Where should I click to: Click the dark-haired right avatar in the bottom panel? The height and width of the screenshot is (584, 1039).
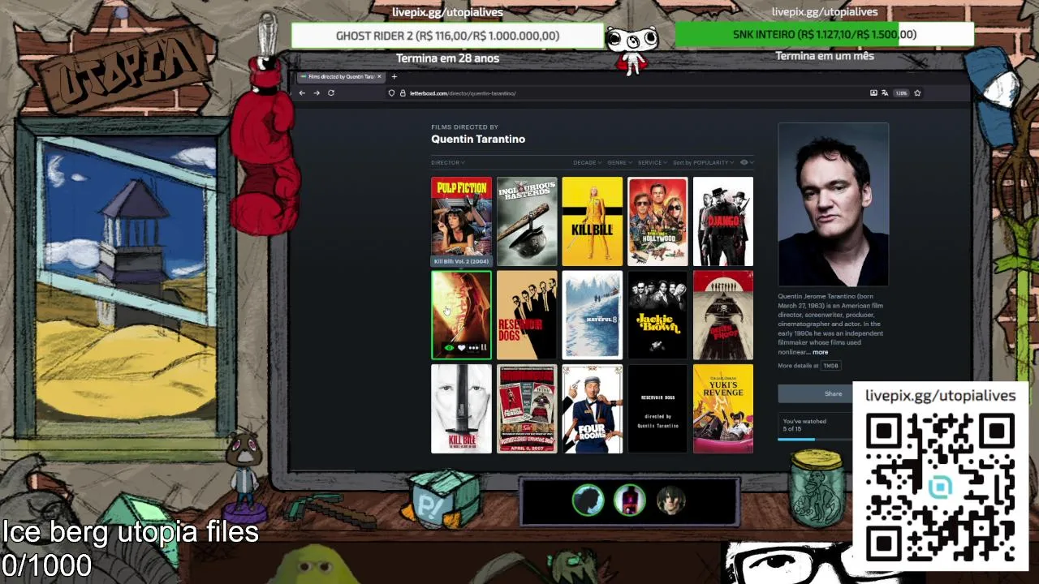pyautogui.click(x=670, y=500)
